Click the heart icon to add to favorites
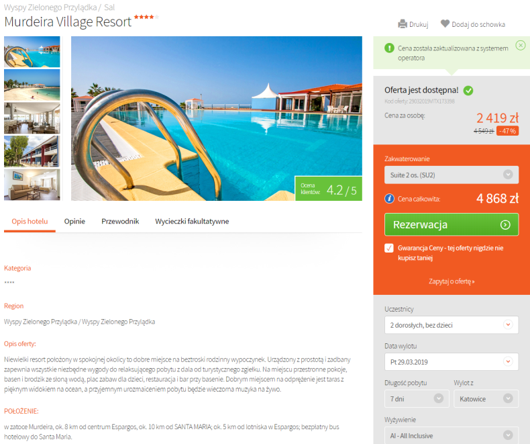The image size is (530, 444). click(x=445, y=24)
